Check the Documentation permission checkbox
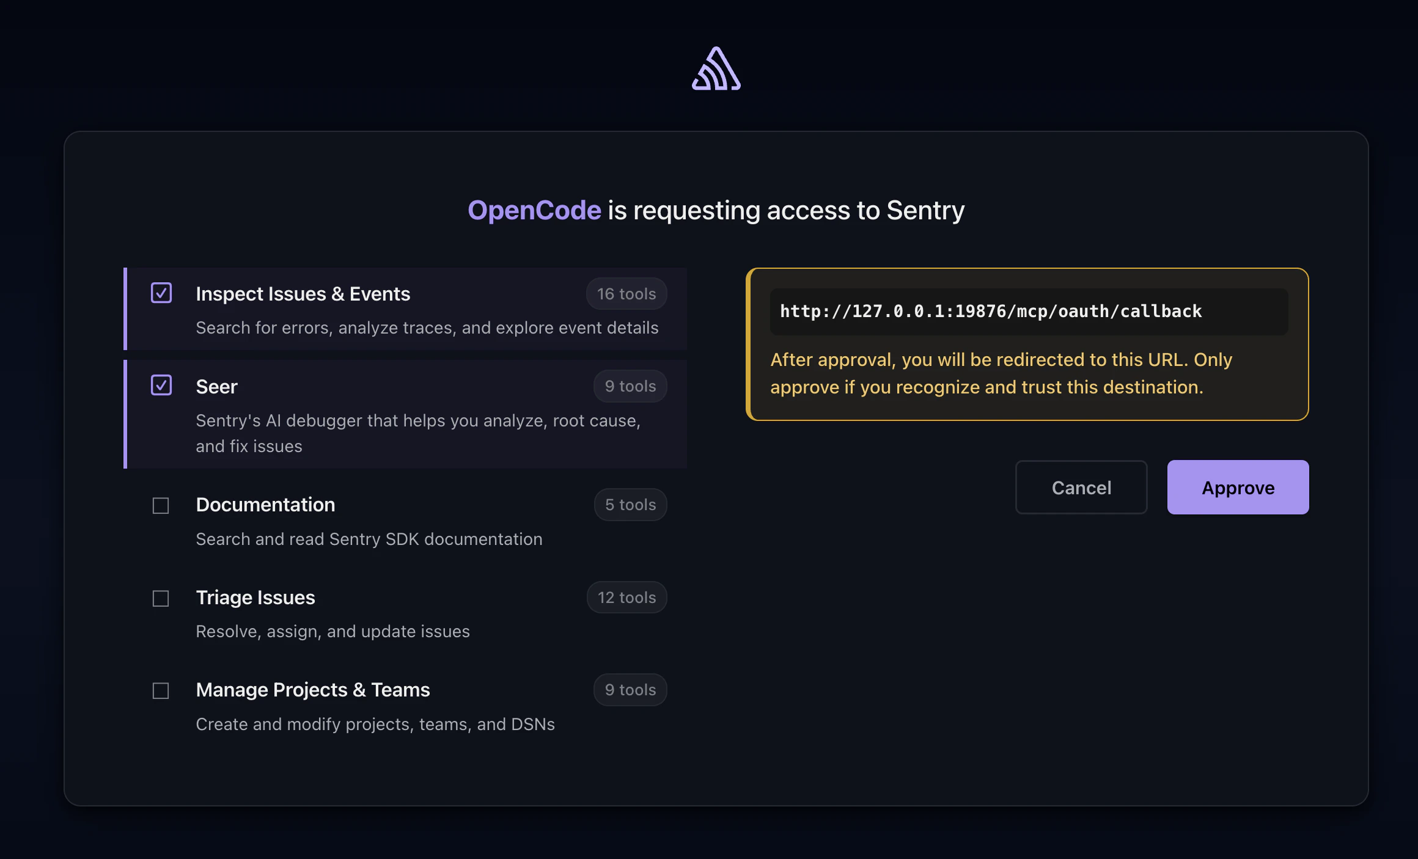The width and height of the screenshot is (1418, 859). pos(161,505)
